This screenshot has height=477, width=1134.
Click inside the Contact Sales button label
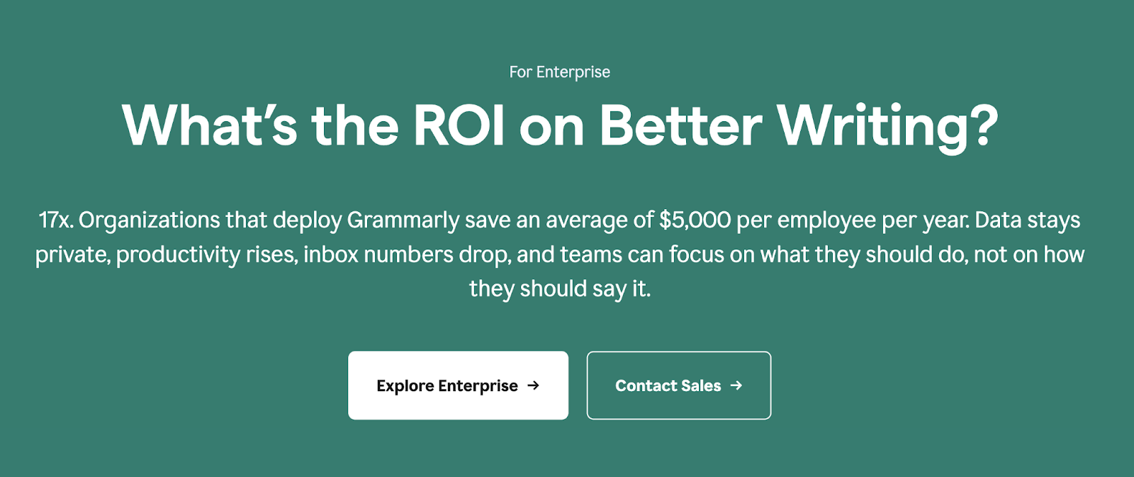[x=667, y=386]
